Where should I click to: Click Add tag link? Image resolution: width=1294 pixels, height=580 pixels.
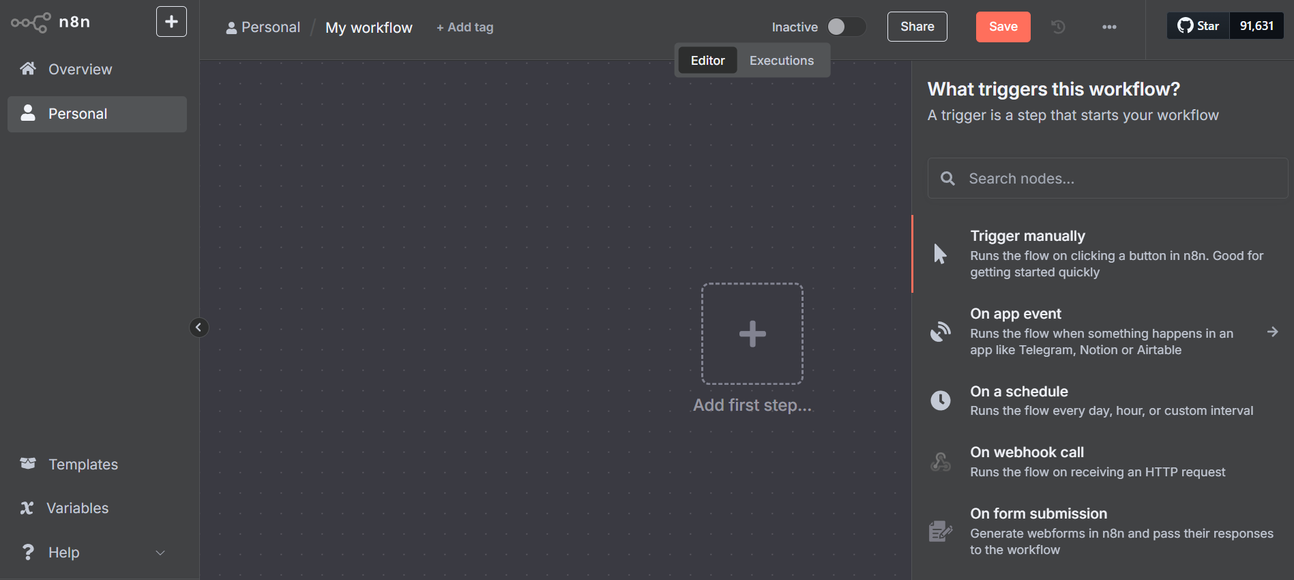point(465,27)
